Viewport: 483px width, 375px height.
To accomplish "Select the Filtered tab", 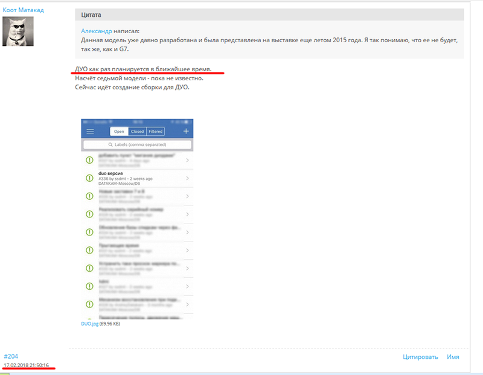I will [x=155, y=132].
